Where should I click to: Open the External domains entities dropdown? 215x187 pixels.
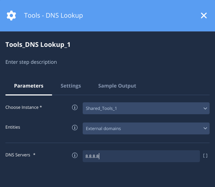point(146,129)
